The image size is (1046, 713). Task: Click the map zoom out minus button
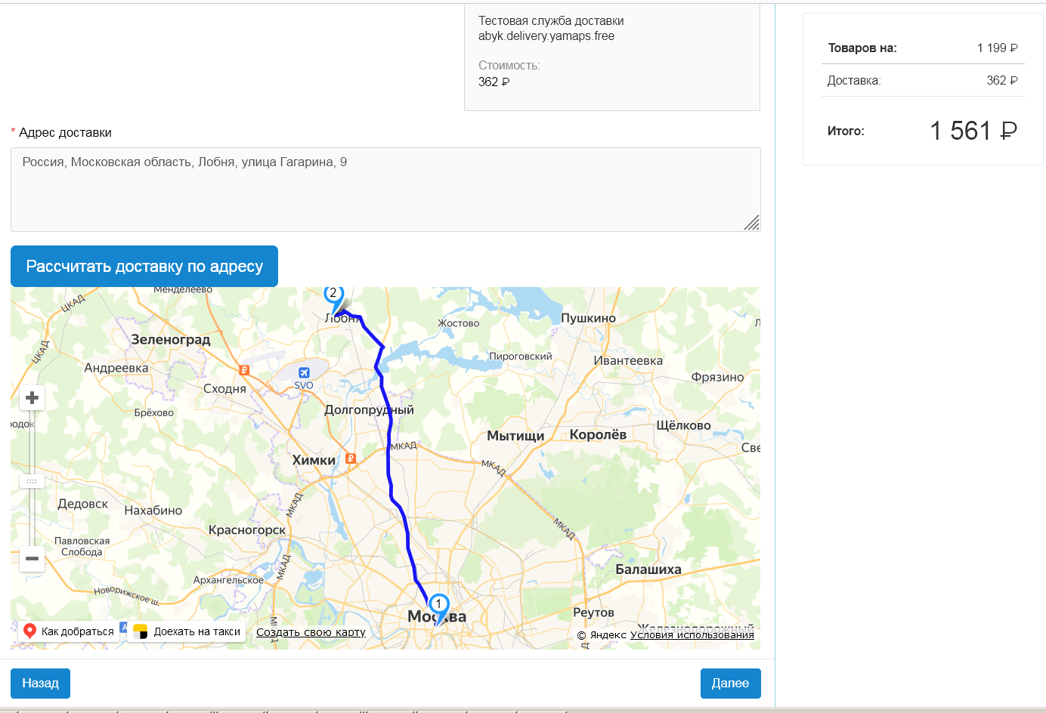click(x=32, y=558)
